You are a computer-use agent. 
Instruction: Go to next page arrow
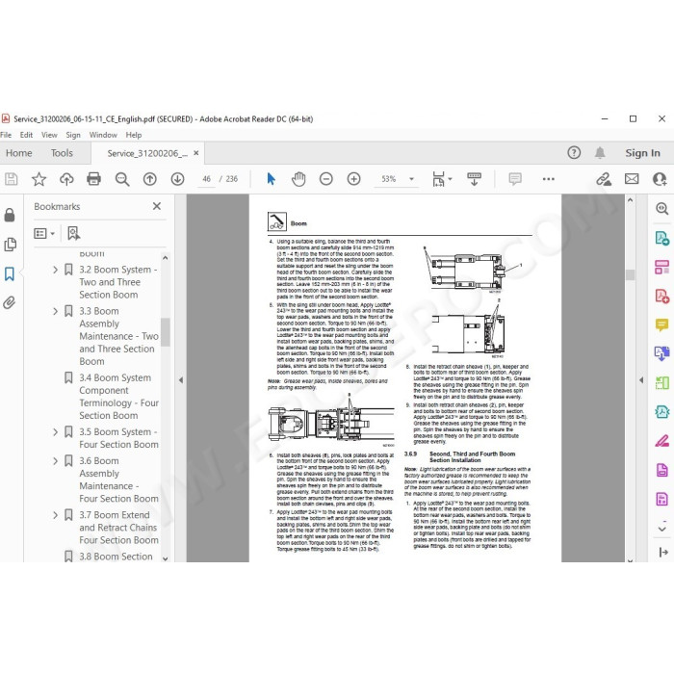pyautogui.click(x=177, y=179)
